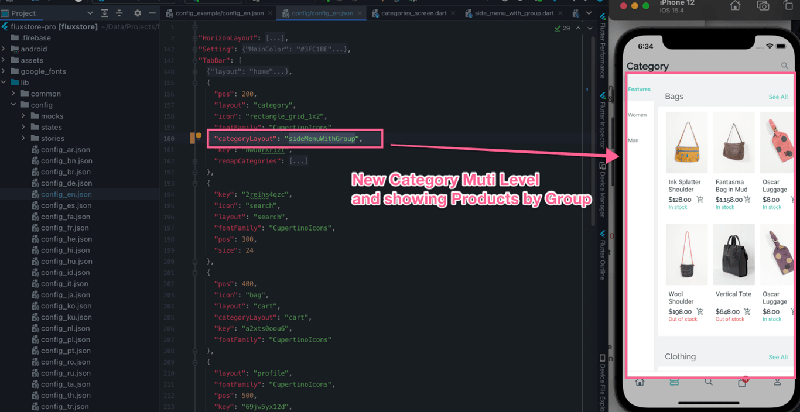The width and height of the screenshot is (800, 412).
Task: Open Project panel settings gear
Action: (138, 13)
